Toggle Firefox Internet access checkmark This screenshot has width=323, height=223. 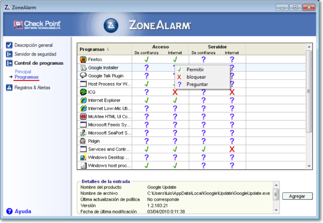click(x=175, y=59)
